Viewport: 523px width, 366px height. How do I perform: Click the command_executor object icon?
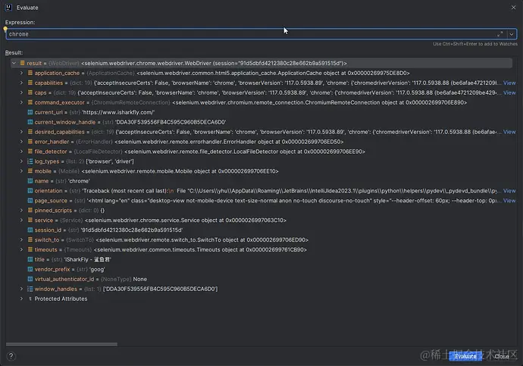30,102
